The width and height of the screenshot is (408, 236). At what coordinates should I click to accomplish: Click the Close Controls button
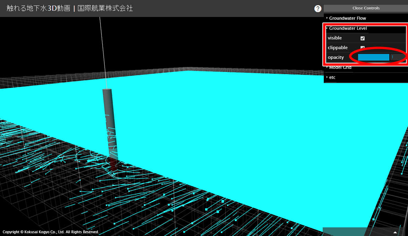[366, 8]
